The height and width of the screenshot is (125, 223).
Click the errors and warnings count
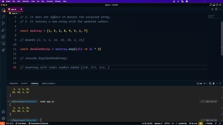point(9,124)
